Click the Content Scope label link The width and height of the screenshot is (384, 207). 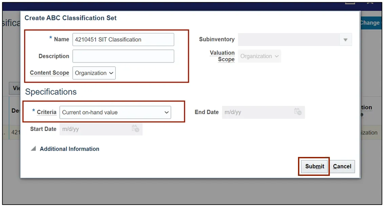click(x=49, y=73)
